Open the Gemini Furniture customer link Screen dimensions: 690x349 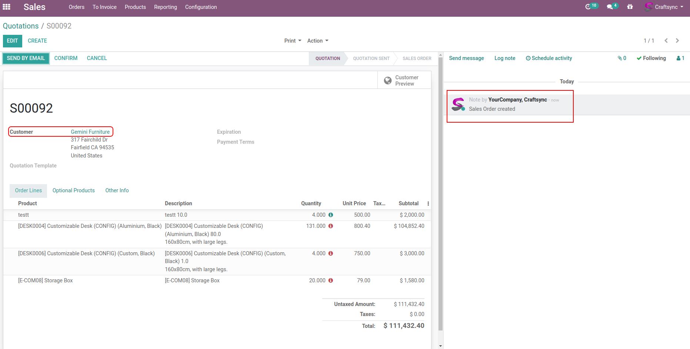(90, 132)
